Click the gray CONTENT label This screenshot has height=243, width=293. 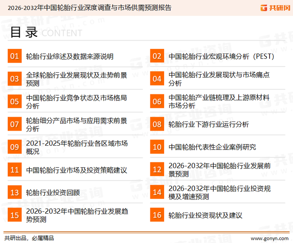coord(62,33)
